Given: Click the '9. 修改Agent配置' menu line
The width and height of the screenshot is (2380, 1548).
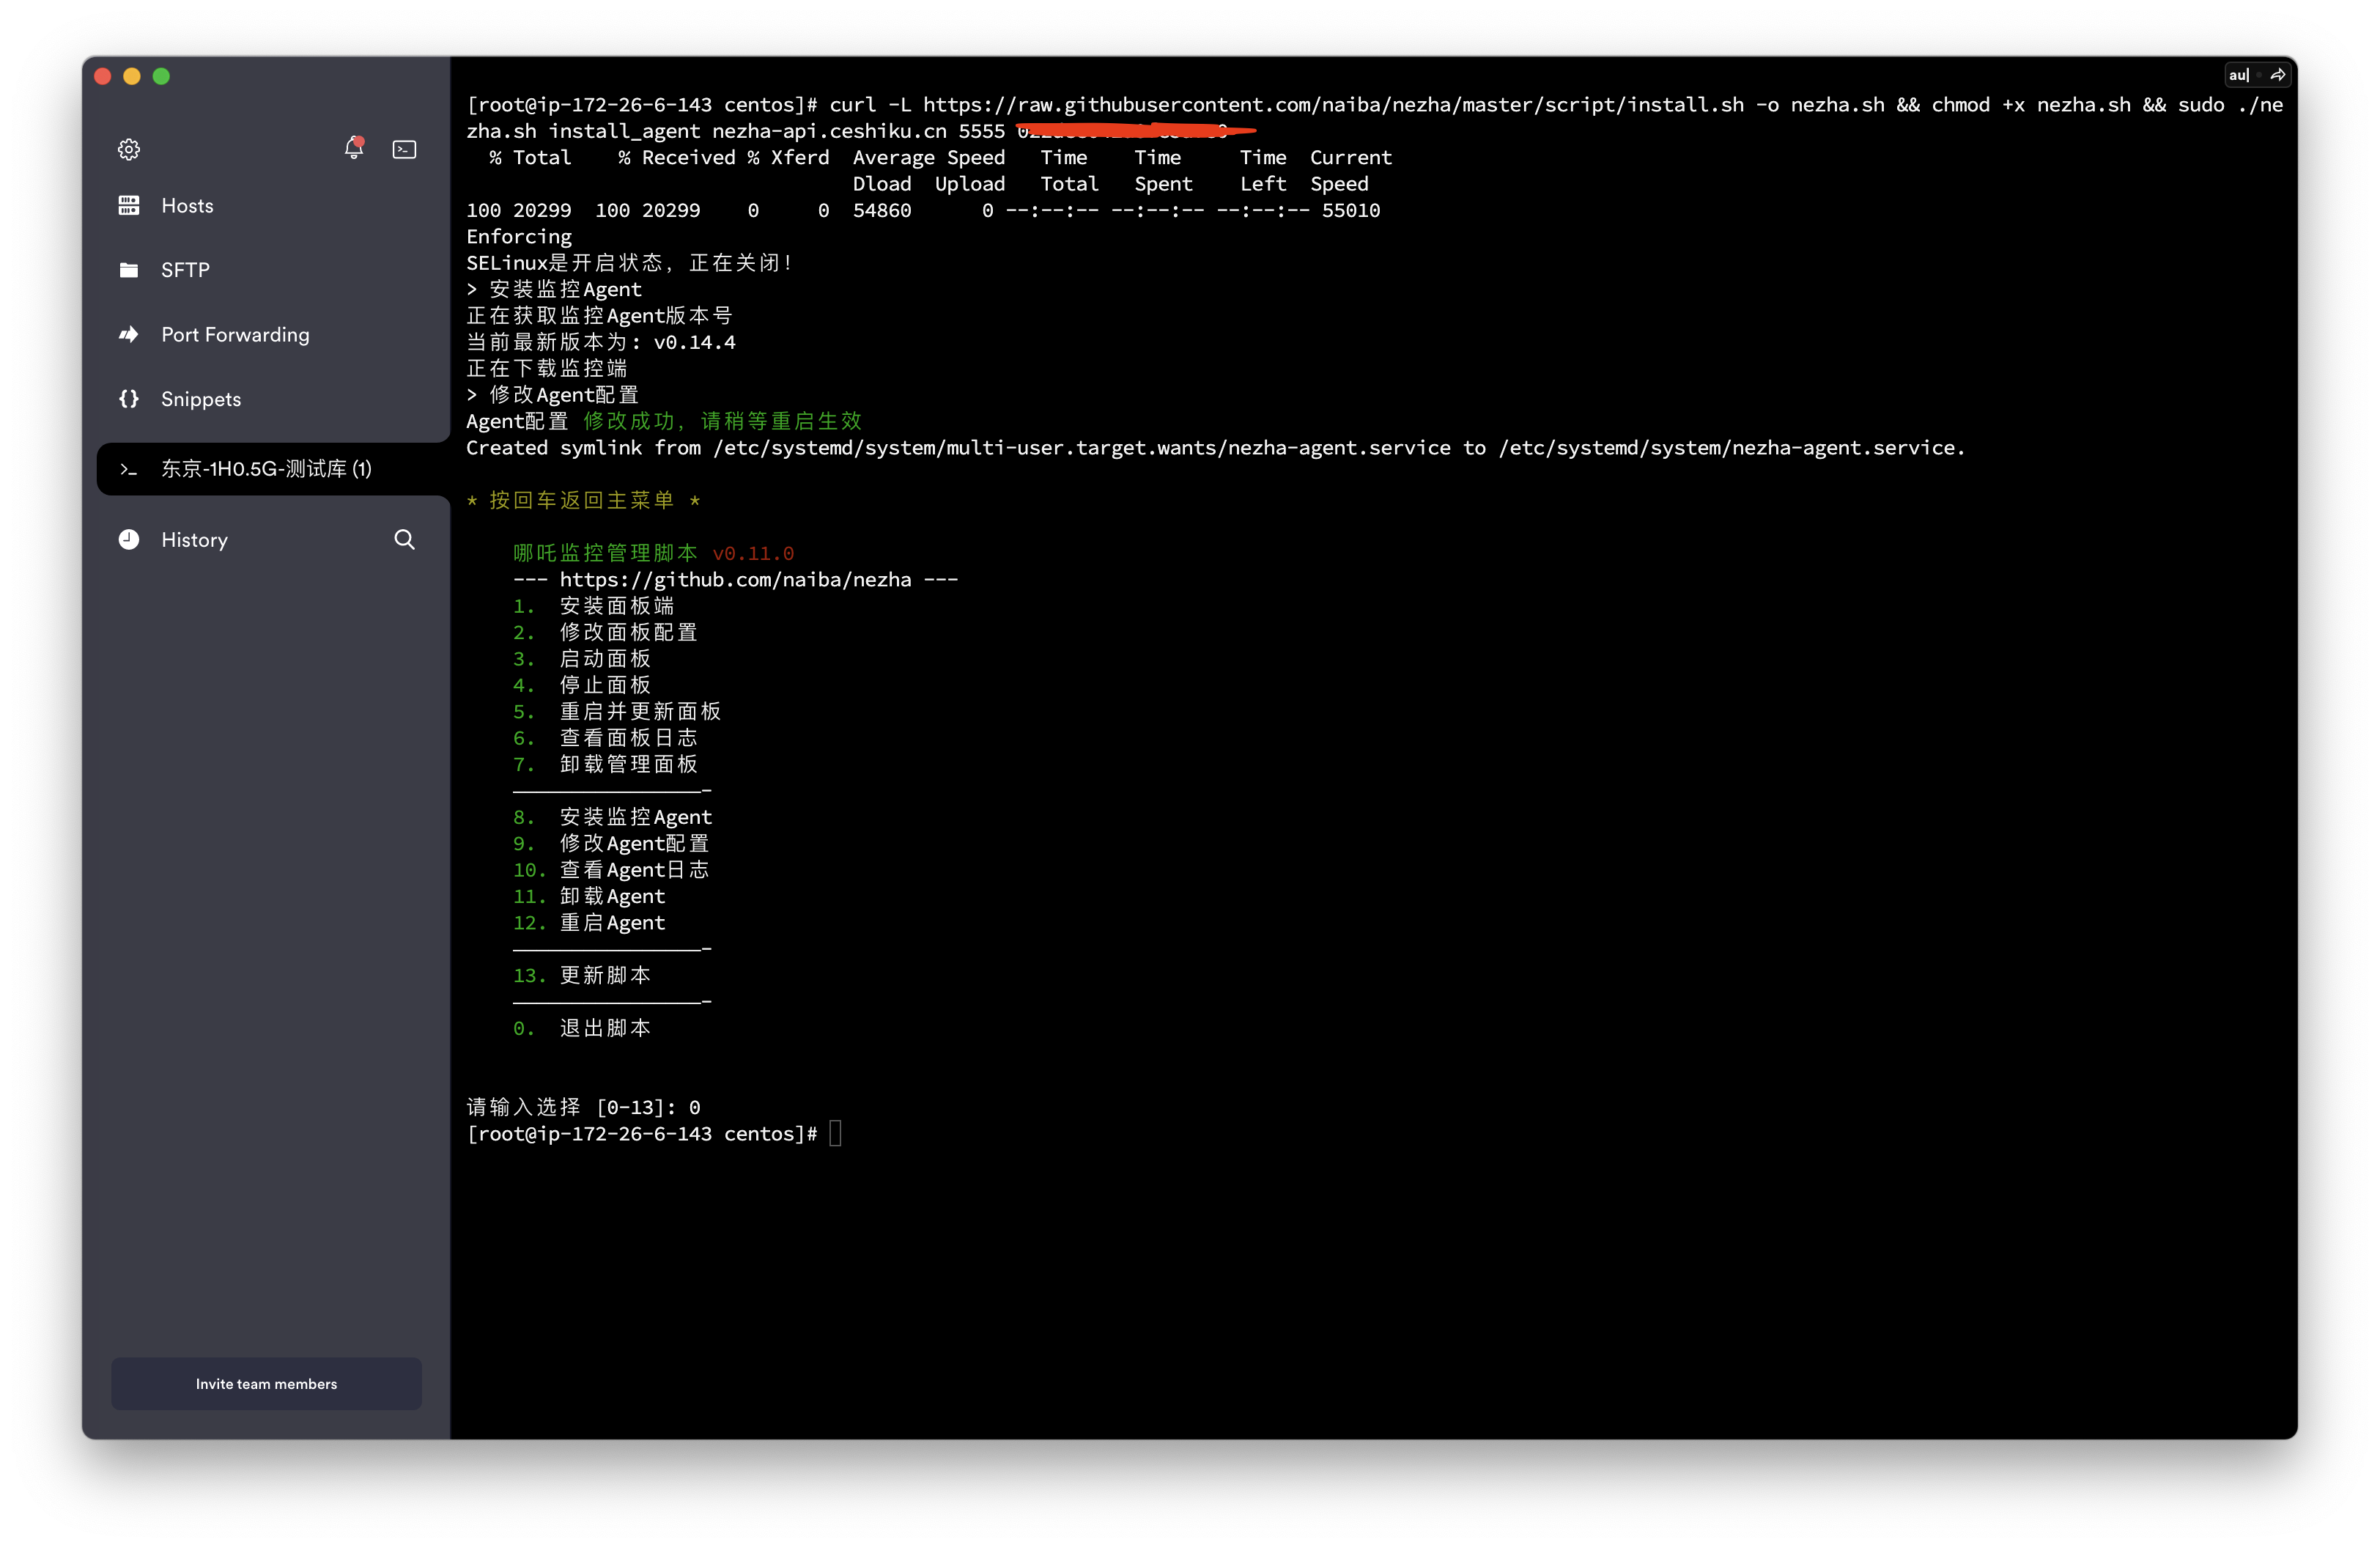Looking at the screenshot, I should (x=610, y=844).
